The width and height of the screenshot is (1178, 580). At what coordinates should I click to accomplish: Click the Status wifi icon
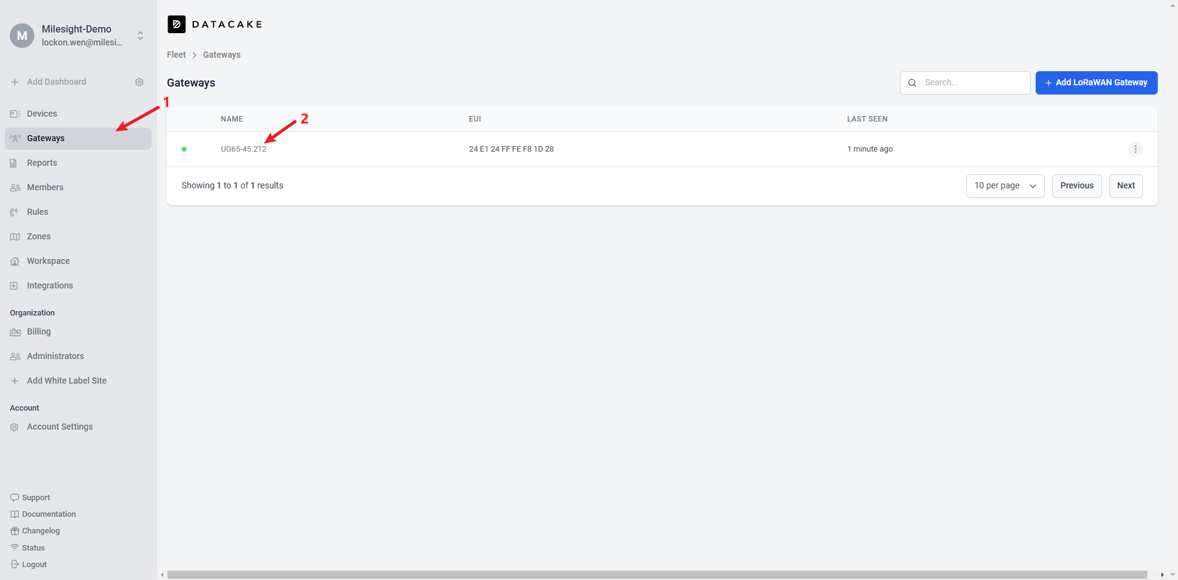tap(15, 547)
